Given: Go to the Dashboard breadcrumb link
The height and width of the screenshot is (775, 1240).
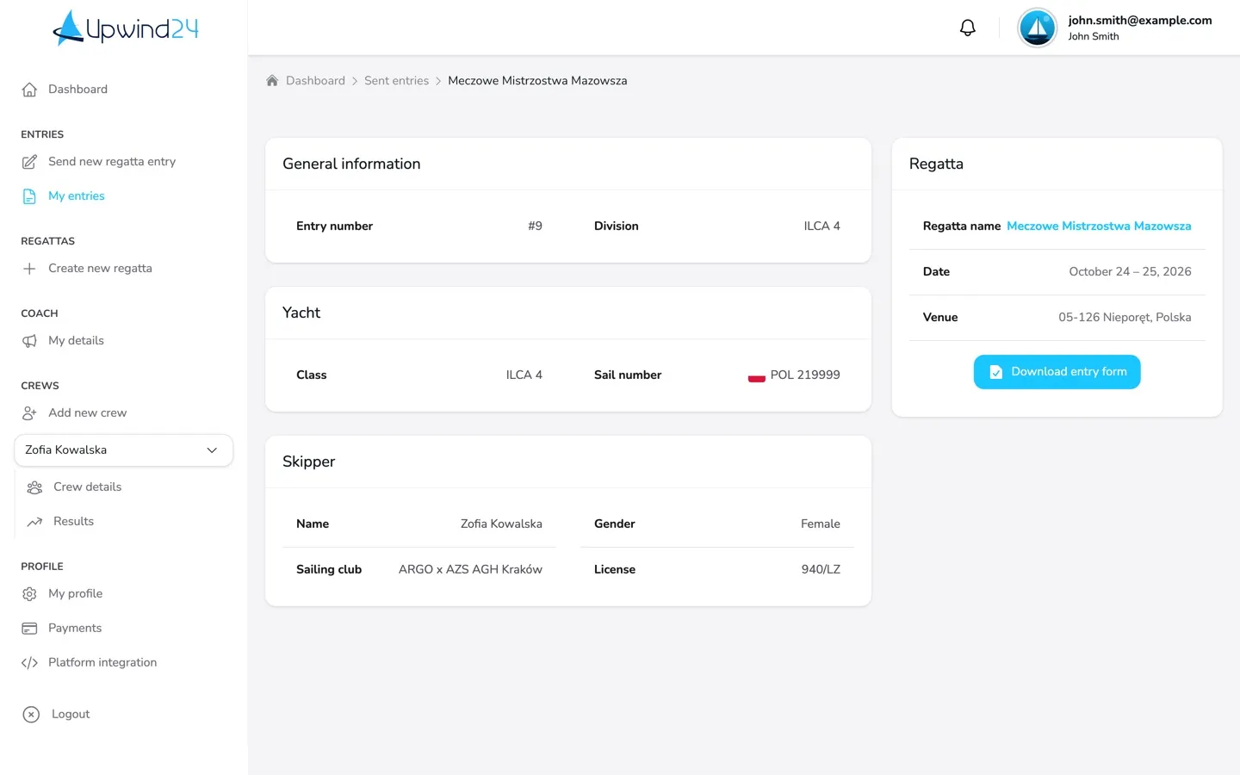Looking at the screenshot, I should click(x=315, y=81).
